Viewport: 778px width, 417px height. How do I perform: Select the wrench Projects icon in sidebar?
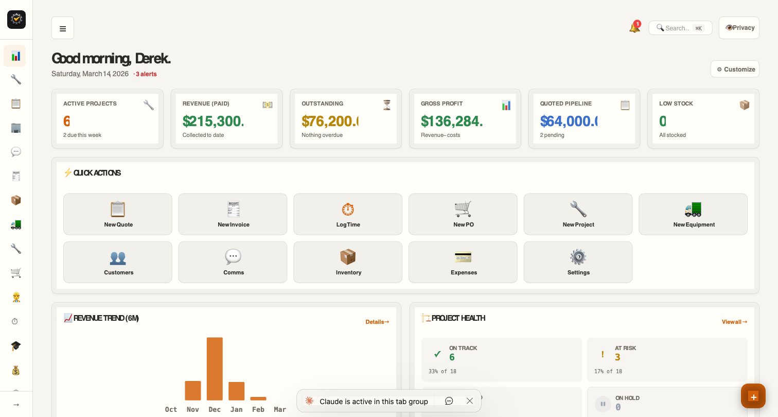coord(15,79)
